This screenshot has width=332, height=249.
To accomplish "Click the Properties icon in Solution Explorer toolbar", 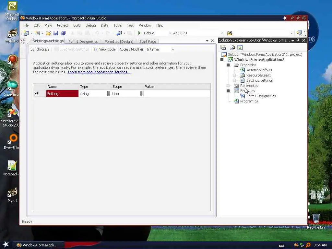I will 223,47.
